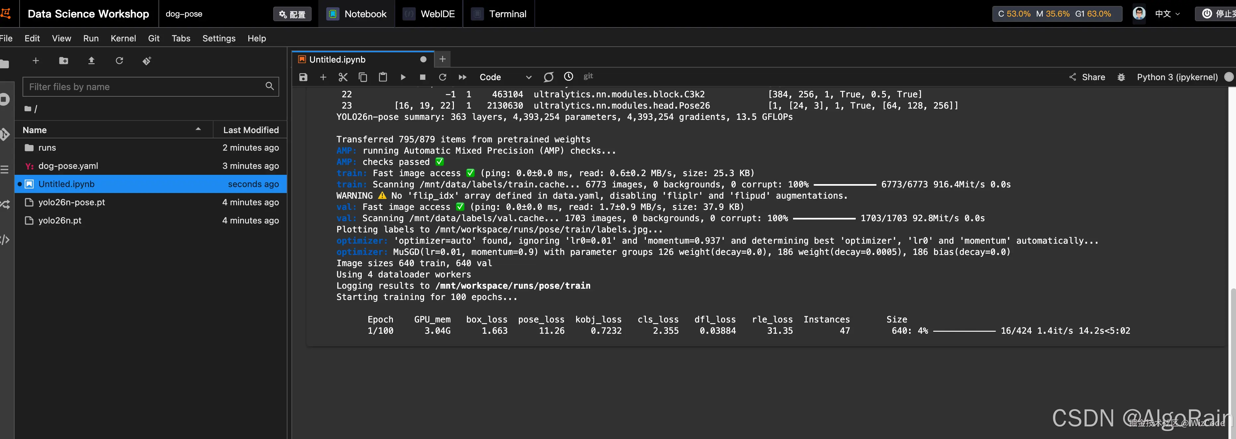
Task: Restart the kernel and run all cells
Action: (463, 77)
